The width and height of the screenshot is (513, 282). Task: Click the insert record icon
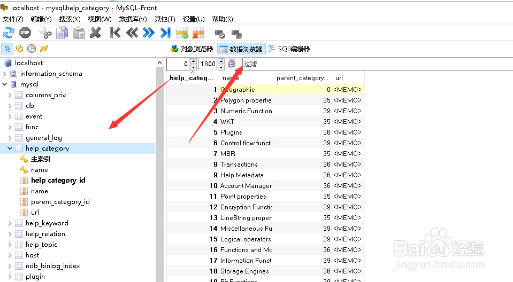coord(182,33)
